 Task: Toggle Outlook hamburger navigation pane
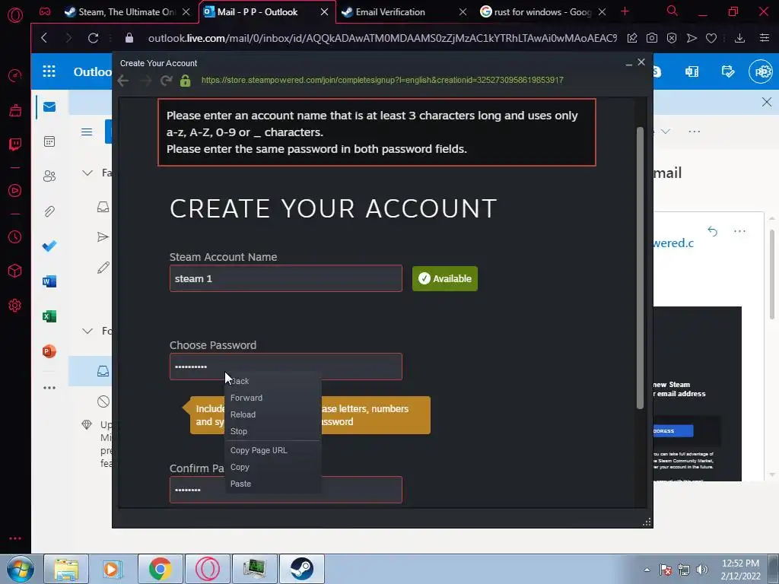(x=87, y=132)
